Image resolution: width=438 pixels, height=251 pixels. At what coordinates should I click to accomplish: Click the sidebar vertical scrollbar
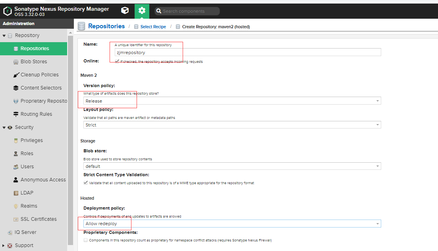pyautogui.click(x=70, y=140)
